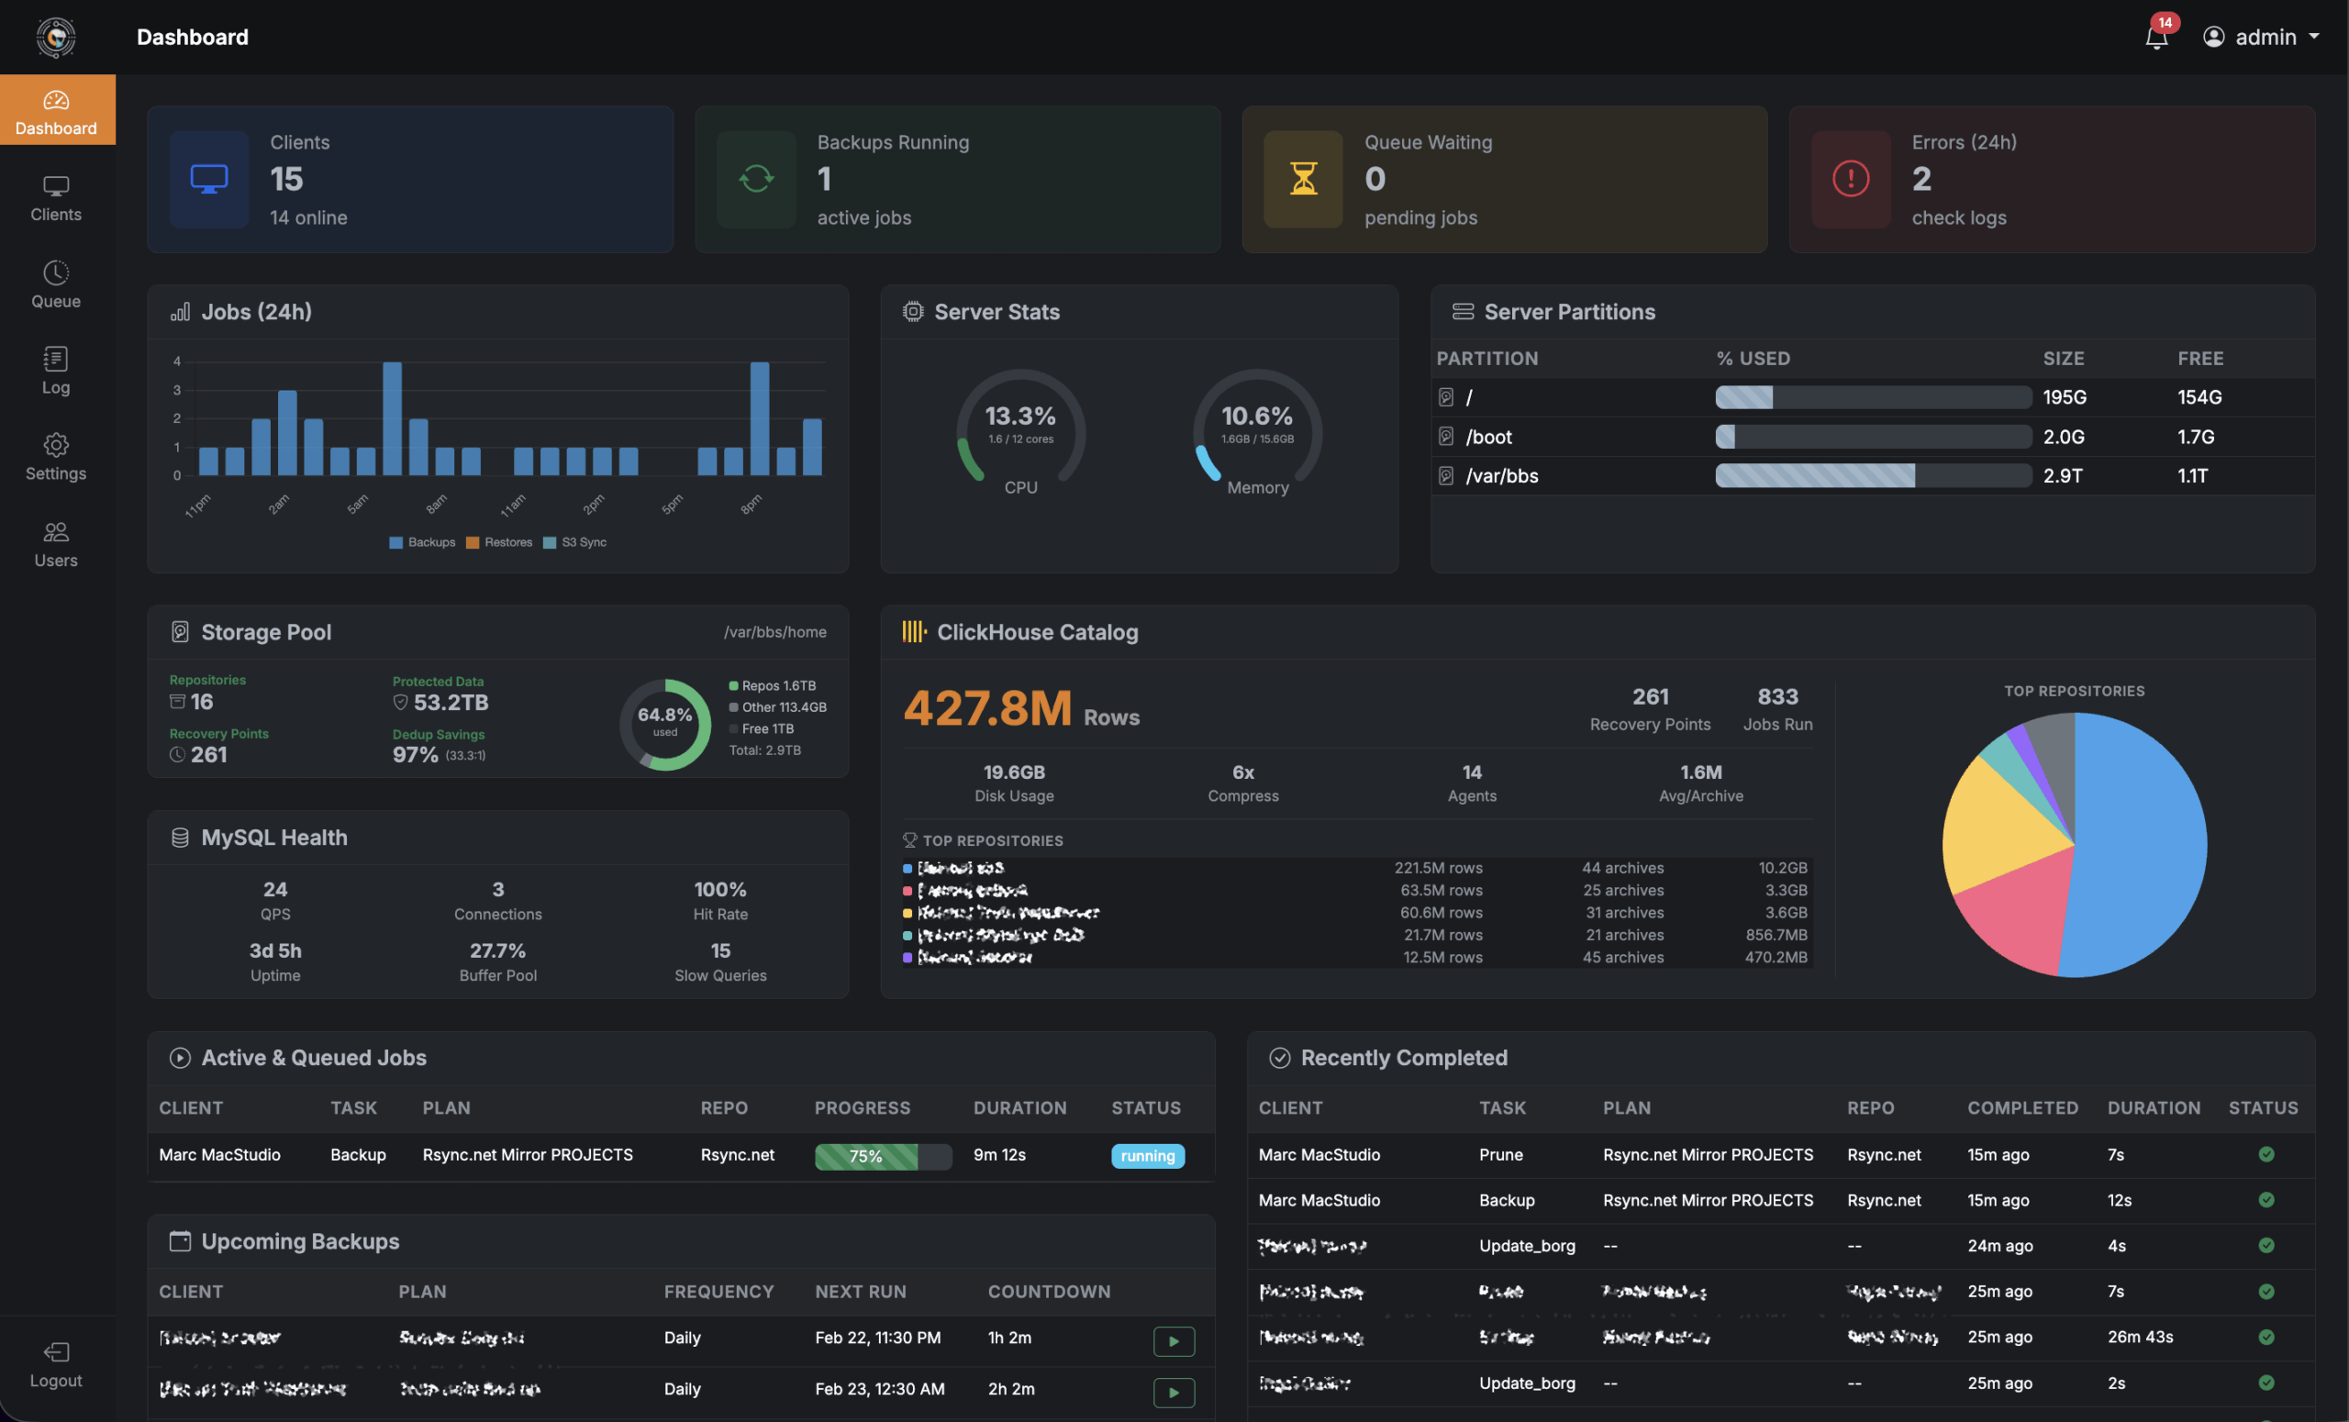Click the error alert icon in Errors card
Image resolution: width=2349 pixels, height=1422 pixels.
[x=1850, y=180]
